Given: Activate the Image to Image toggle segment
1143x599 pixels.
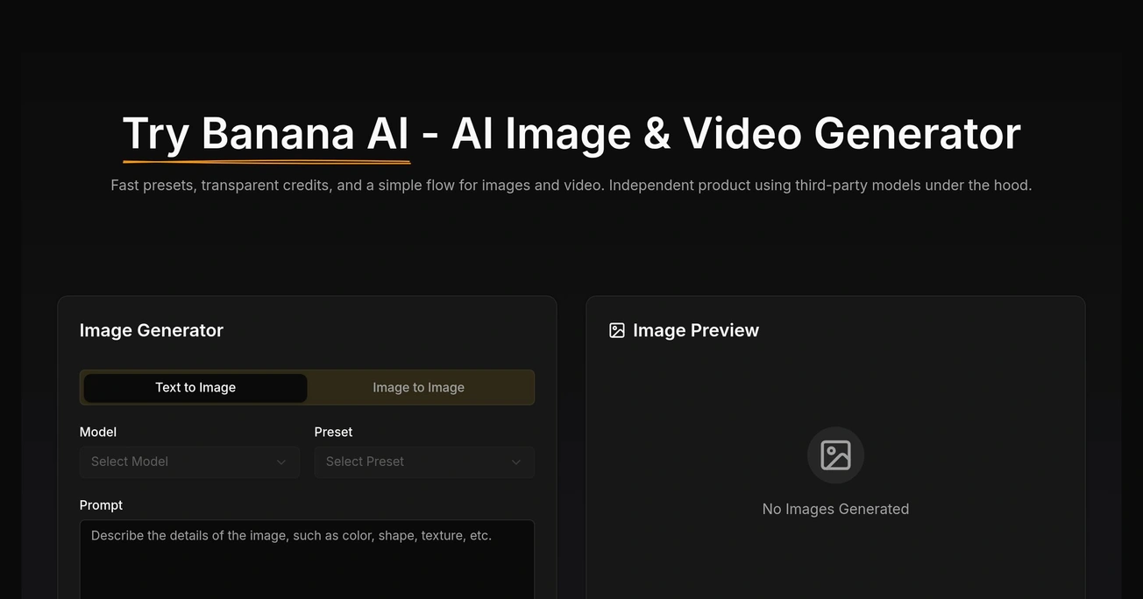Looking at the screenshot, I should [419, 387].
